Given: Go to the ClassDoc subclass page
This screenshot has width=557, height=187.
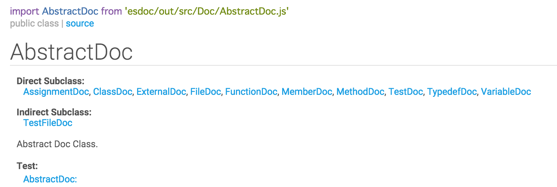Looking at the screenshot, I should point(113,92).
